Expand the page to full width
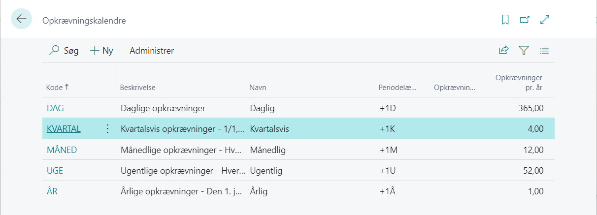The width and height of the screenshot is (597, 215). click(x=545, y=20)
